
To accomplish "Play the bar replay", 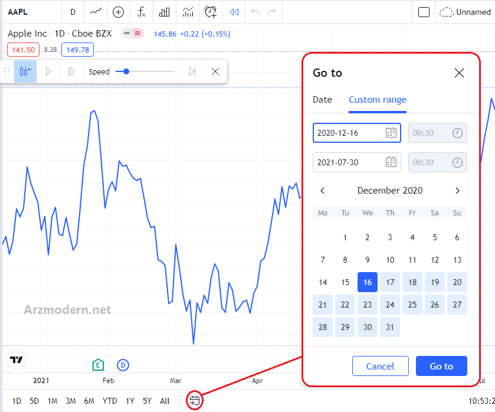I will pos(48,71).
